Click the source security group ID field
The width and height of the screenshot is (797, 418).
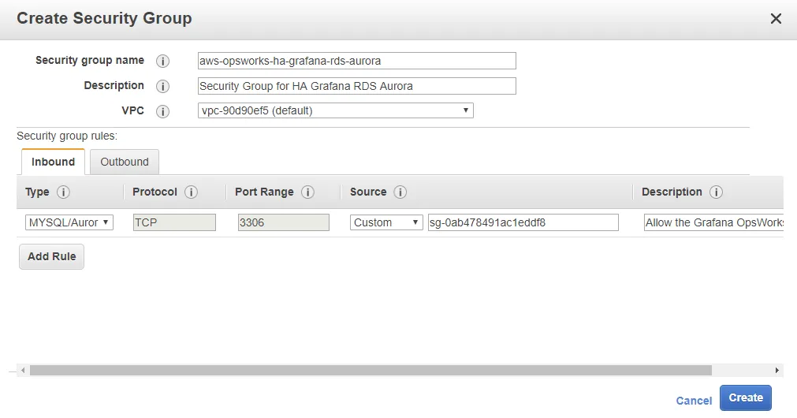[523, 222]
